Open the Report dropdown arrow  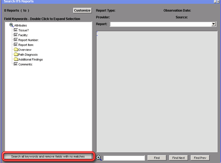tap(214, 24)
